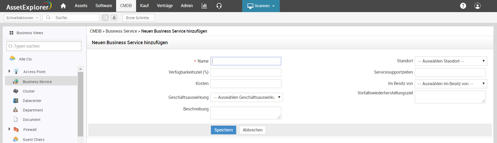Open the Standort dropdown
497x143 pixels.
451,61
